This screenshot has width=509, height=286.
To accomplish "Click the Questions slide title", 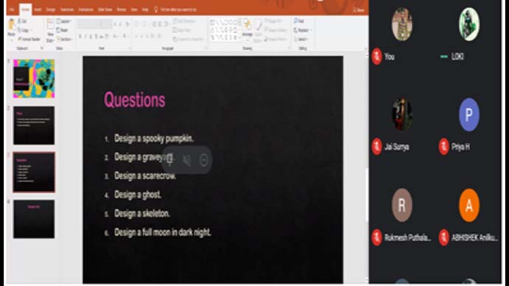I will (134, 100).
